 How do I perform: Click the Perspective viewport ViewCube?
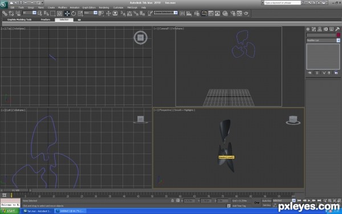pyautogui.click(x=293, y=120)
